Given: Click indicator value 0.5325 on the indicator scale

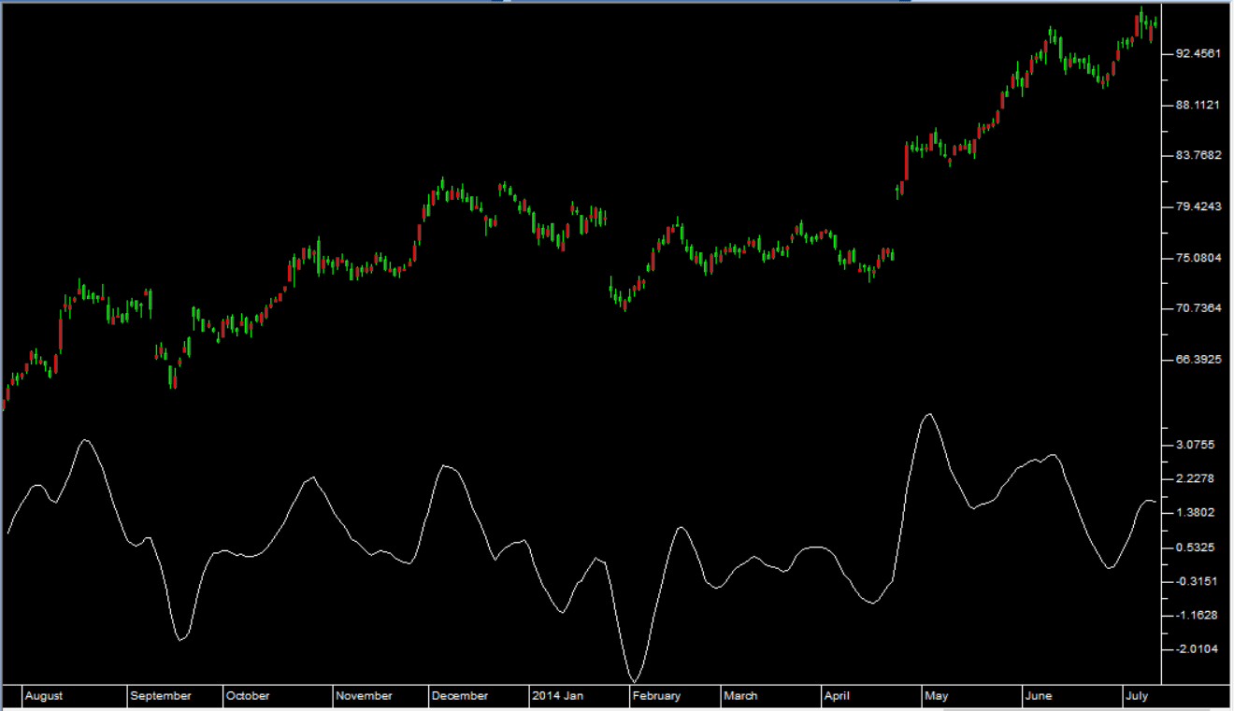Looking at the screenshot, I should pos(1196,547).
